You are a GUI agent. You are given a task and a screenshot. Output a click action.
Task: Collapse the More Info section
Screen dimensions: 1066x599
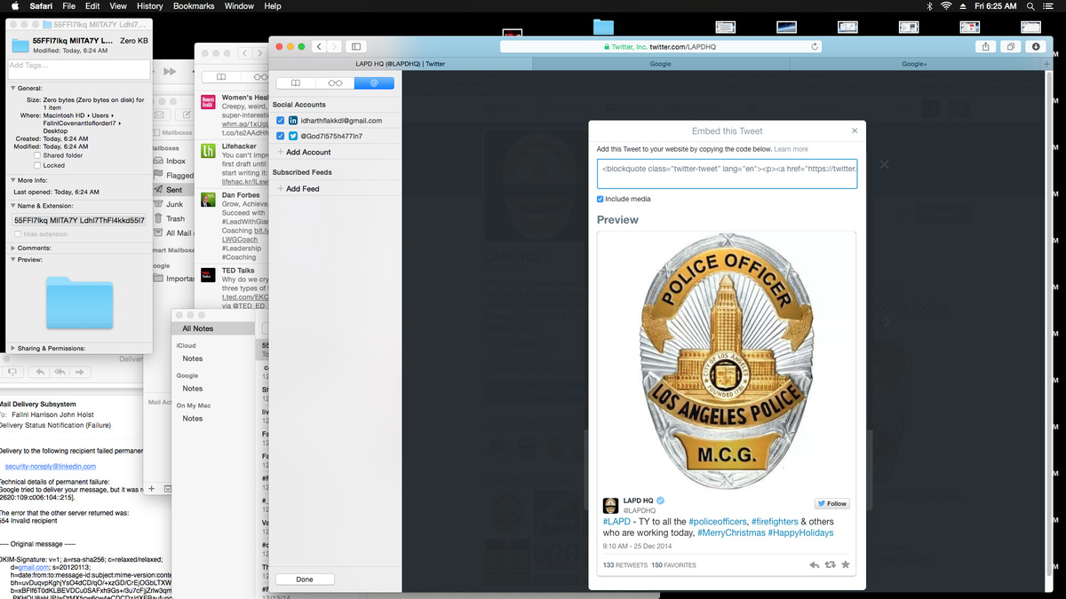coord(13,180)
